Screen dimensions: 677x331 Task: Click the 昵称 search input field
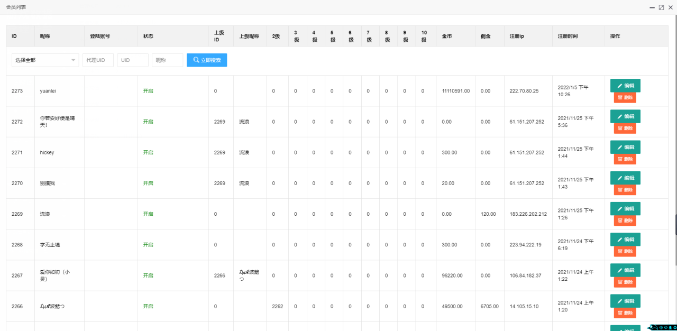pyautogui.click(x=167, y=60)
